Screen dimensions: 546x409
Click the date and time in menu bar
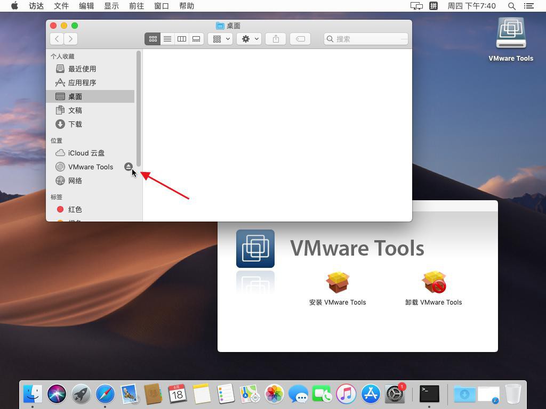pyautogui.click(x=471, y=6)
